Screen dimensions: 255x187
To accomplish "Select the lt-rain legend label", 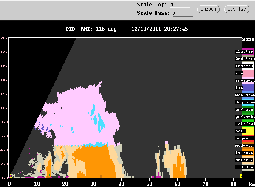I will (x=244, y=153).
